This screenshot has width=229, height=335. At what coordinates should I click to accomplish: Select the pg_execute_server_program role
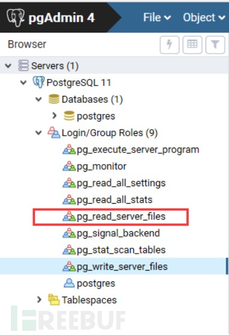pos(138,150)
